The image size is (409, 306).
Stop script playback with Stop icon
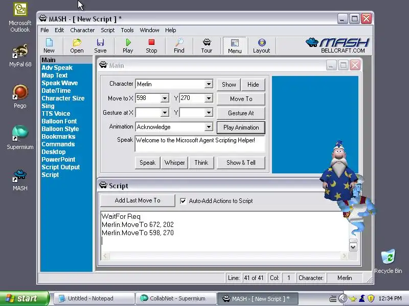pyautogui.click(x=151, y=46)
